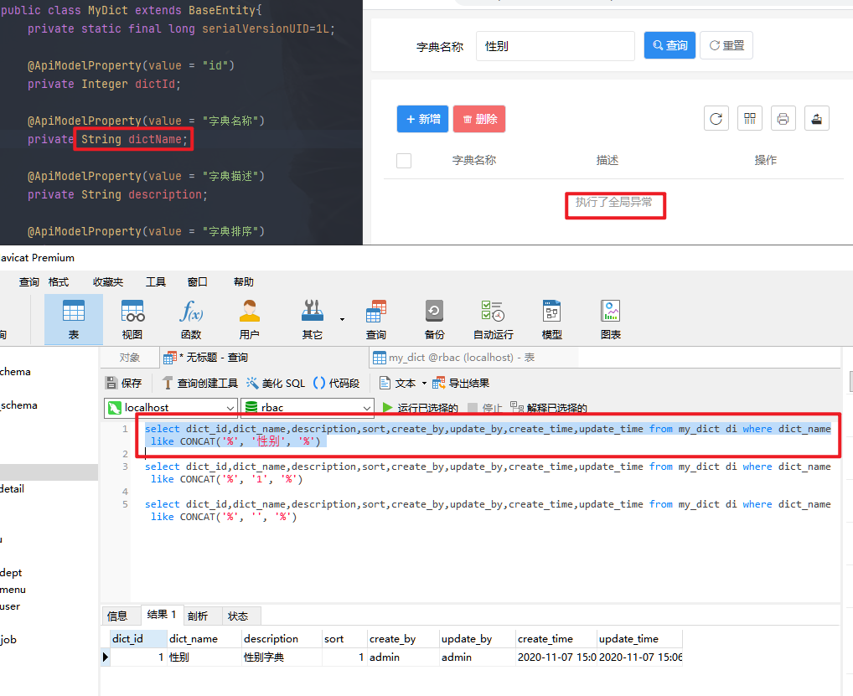Viewport: 853px width, 696px height.
Task: Click the 停止 stop button
Action: click(x=484, y=408)
